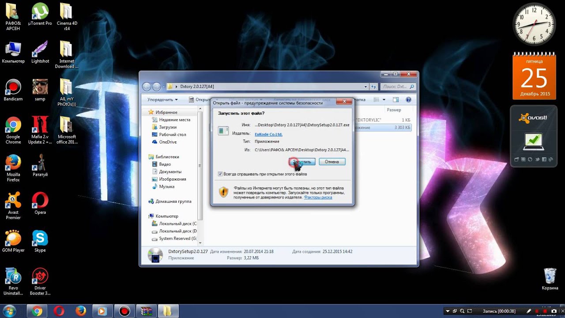Click the Отмена button in the dialog
This screenshot has width=565, height=318.
(332, 162)
